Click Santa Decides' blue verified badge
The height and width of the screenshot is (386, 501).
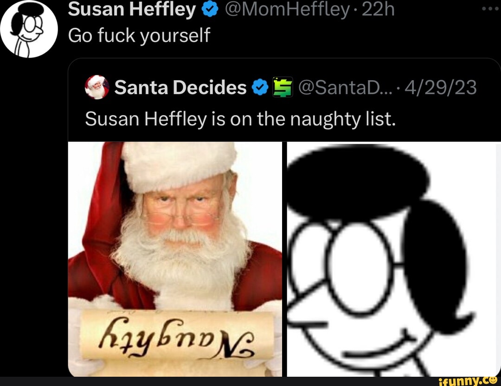(260, 87)
